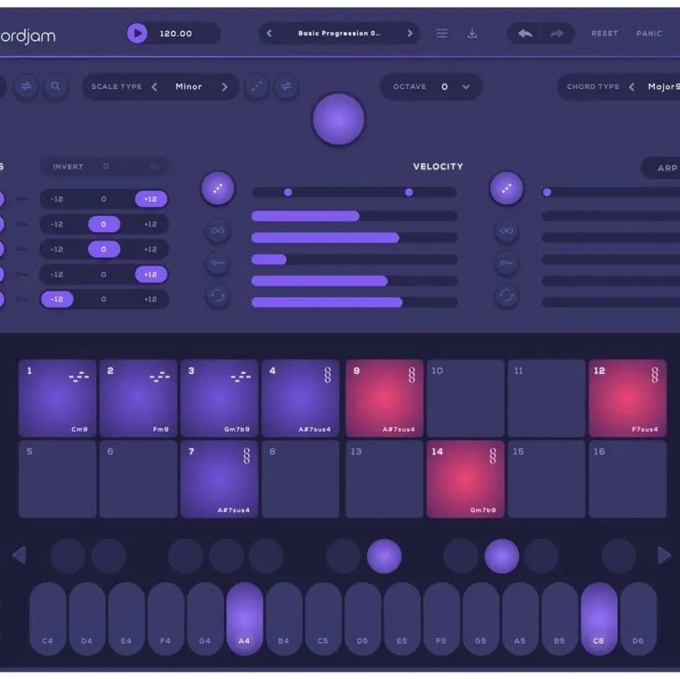
Task: Edit the 120.00 tempo field
Action: click(x=175, y=34)
